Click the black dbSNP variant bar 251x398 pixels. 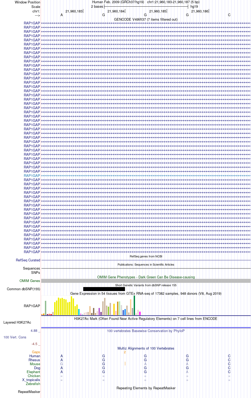[x=104, y=289]
